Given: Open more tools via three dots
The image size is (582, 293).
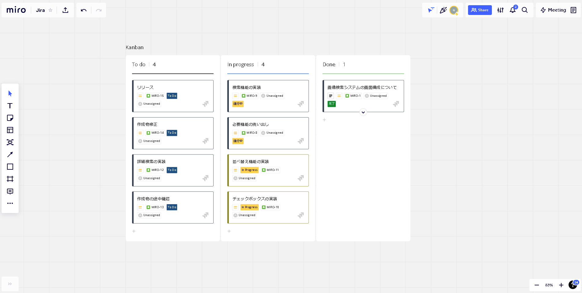Looking at the screenshot, I should point(10,203).
